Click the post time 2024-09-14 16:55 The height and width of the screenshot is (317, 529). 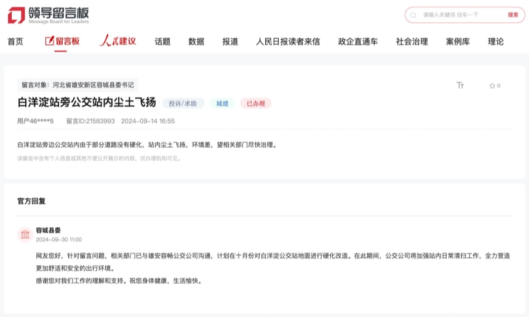(148, 121)
